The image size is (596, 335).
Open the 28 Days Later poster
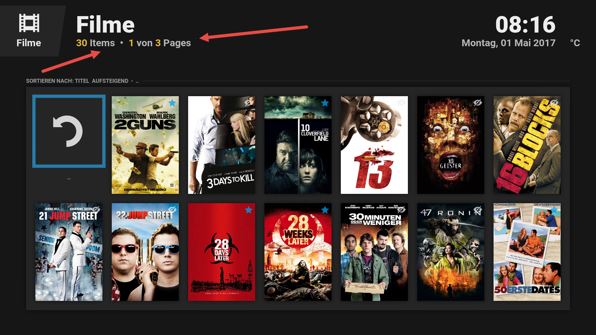coord(222,252)
